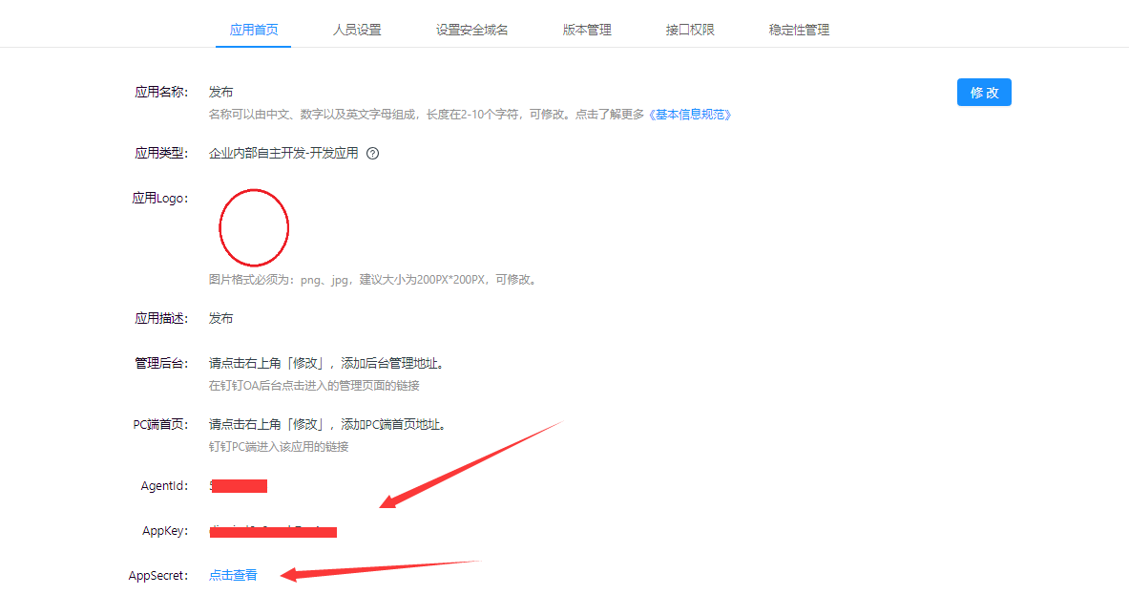Click the AppKey redacted value

273,531
